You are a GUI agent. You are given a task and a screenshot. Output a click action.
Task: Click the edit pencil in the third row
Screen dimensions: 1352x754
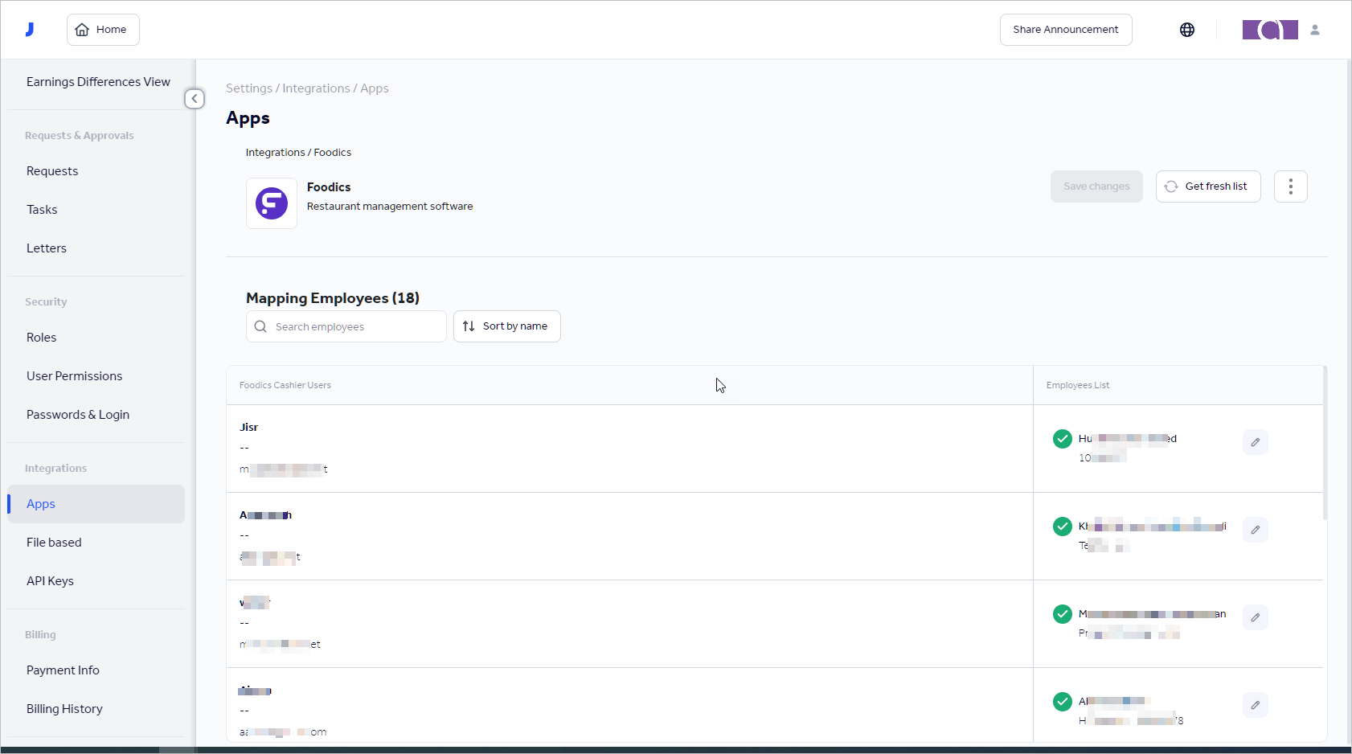pyautogui.click(x=1255, y=617)
